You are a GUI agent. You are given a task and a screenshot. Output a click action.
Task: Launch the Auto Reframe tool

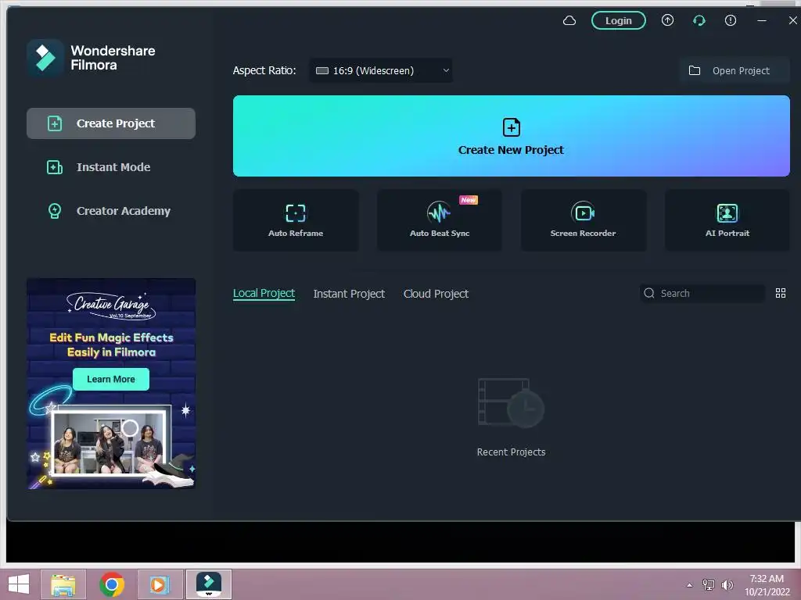pyautogui.click(x=296, y=220)
